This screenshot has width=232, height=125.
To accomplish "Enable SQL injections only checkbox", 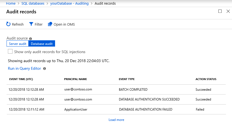I will coord(10,51).
